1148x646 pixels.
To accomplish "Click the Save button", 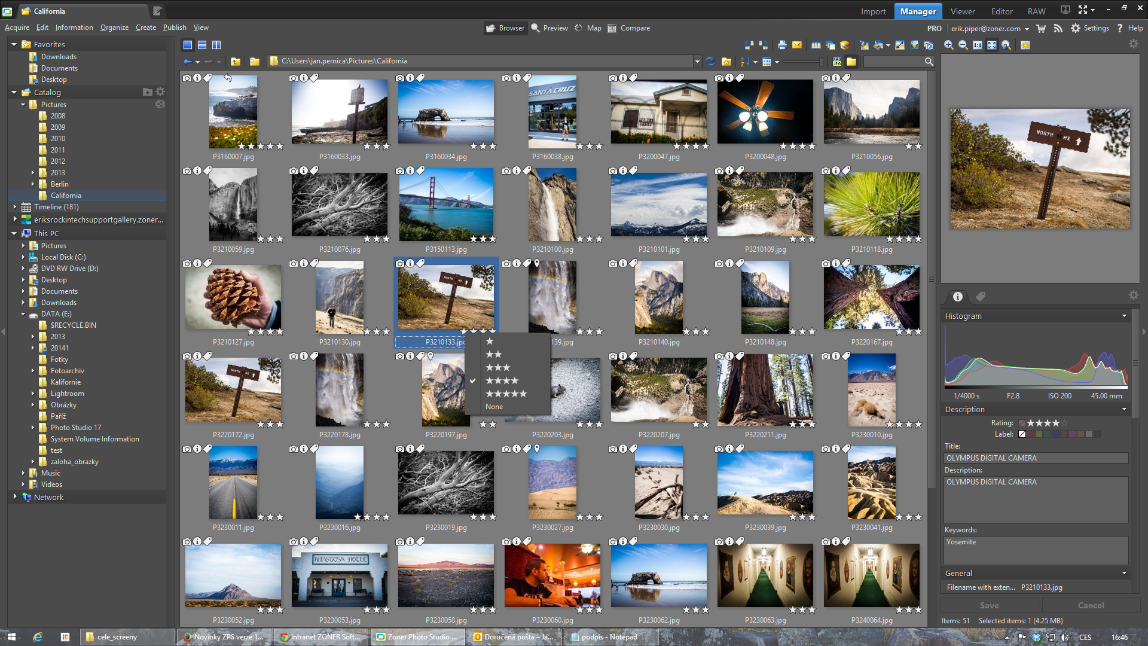I will (989, 605).
